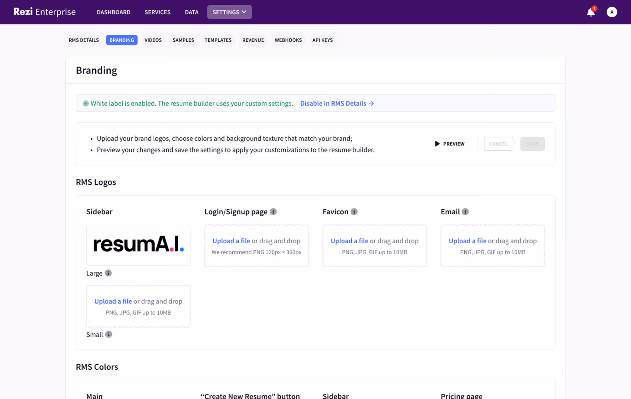Click the Login/Signup page drop zone

pos(256,246)
